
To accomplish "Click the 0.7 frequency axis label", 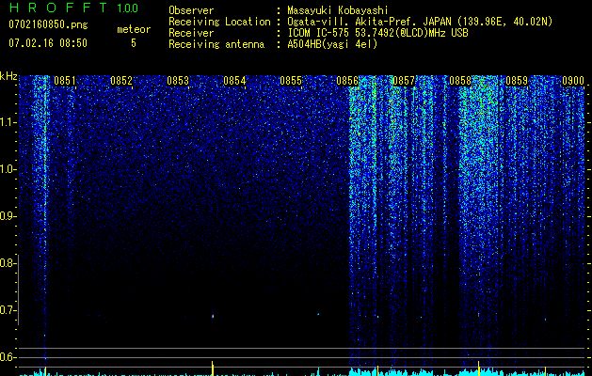I will point(8,310).
